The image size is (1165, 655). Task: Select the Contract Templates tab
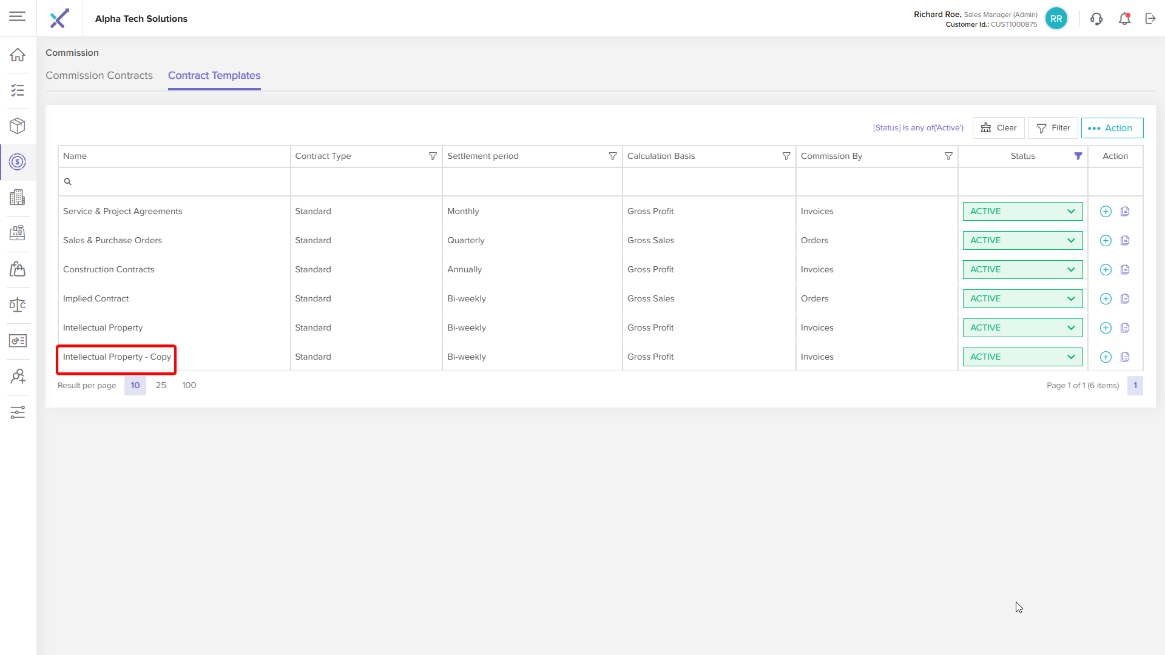(214, 76)
